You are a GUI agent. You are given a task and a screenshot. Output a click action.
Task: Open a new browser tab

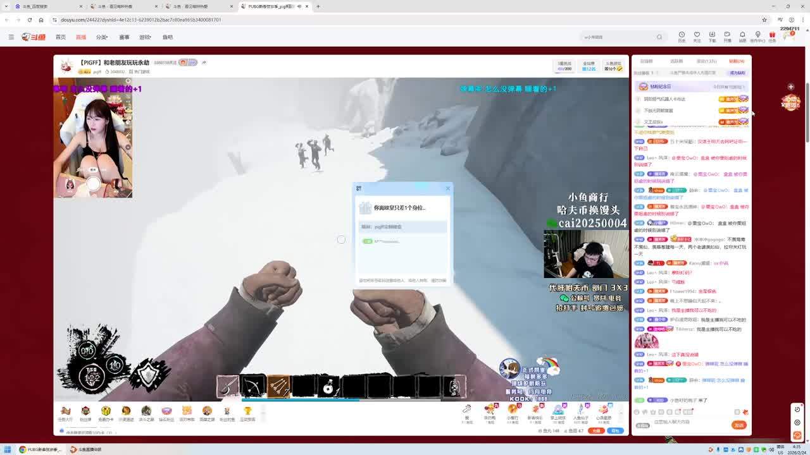318,6
